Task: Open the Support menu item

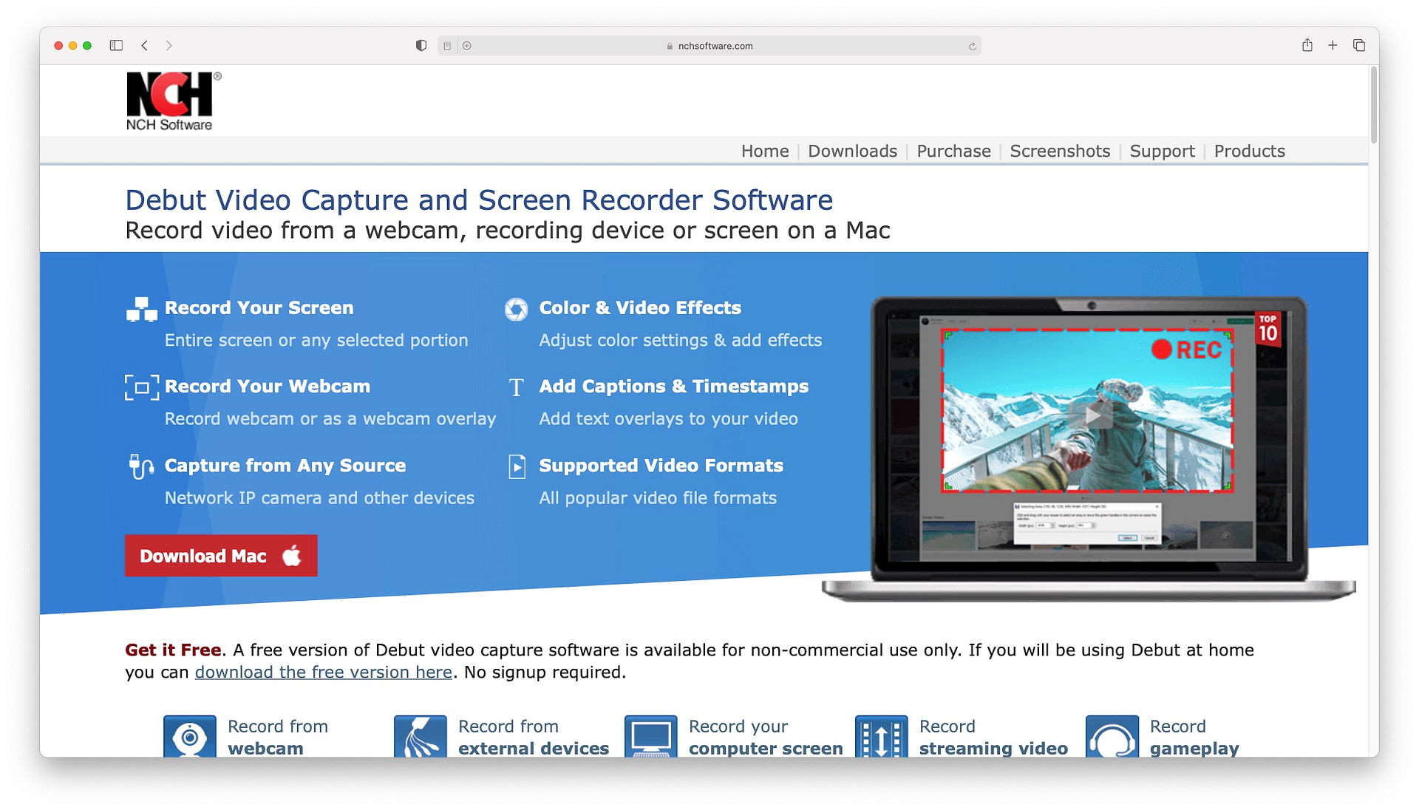Action: tap(1162, 150)
